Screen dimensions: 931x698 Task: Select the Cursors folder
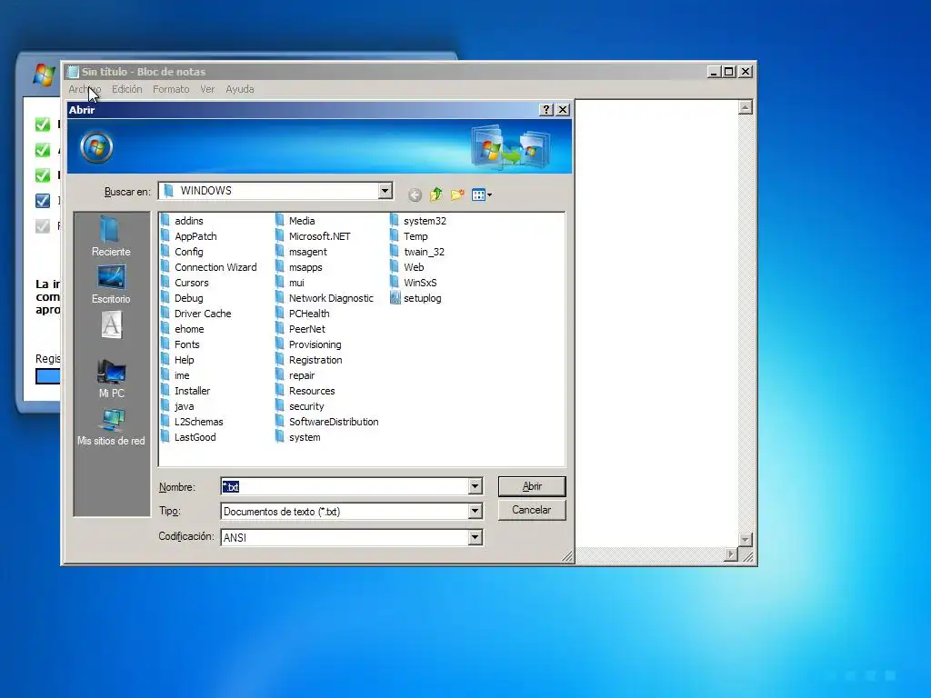185,283
